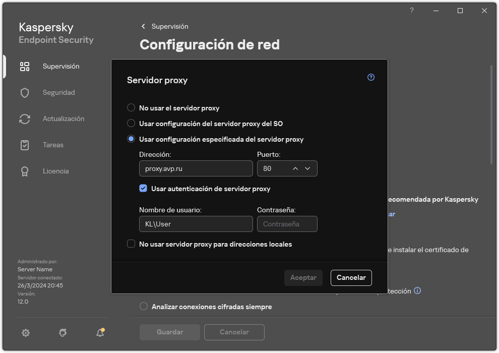The height and width of the screenshot is (353, 499).
Task: Uncheck 'Usar autenticación de servidor proxy'
Action: pyautogui.click(x=144, y=188)
